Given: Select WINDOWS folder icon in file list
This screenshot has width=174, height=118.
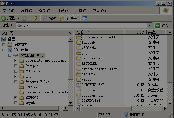Looking at the screenshot, I should [79, 74].
